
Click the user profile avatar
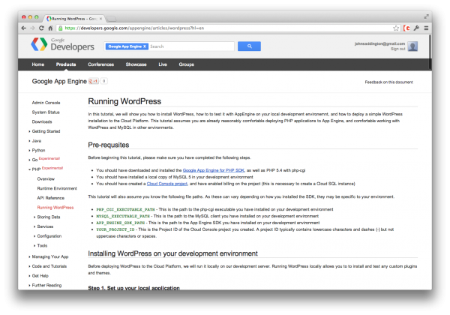[412, 46]
